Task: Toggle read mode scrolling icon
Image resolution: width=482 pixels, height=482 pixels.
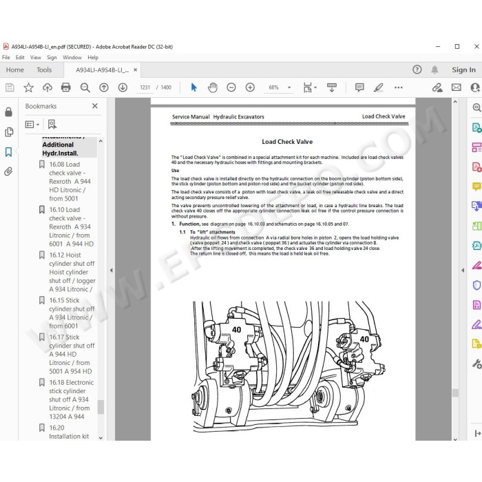Action: pos(332,87)
